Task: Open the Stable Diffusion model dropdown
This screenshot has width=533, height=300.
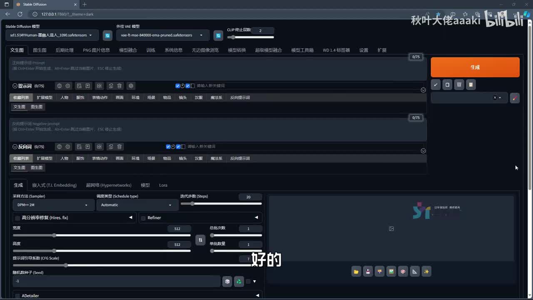Action: point(52,35)
